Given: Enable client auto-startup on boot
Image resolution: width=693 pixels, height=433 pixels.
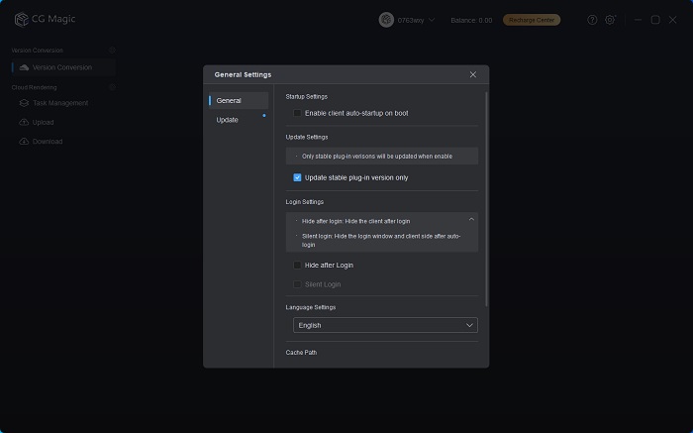Looking at the screenshot, I should (x=297, y=113).
